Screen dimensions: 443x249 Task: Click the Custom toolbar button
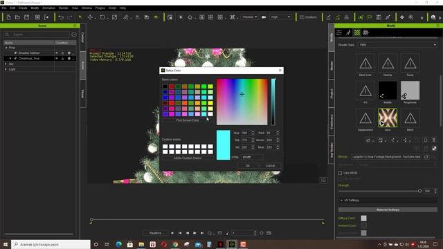tap(308, 17)
